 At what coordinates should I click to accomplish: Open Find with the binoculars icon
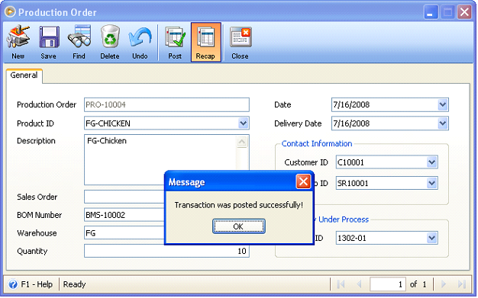(79, 37)
